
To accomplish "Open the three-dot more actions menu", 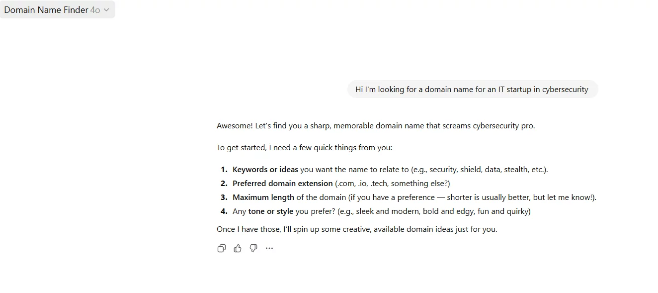I will [269, 248].
